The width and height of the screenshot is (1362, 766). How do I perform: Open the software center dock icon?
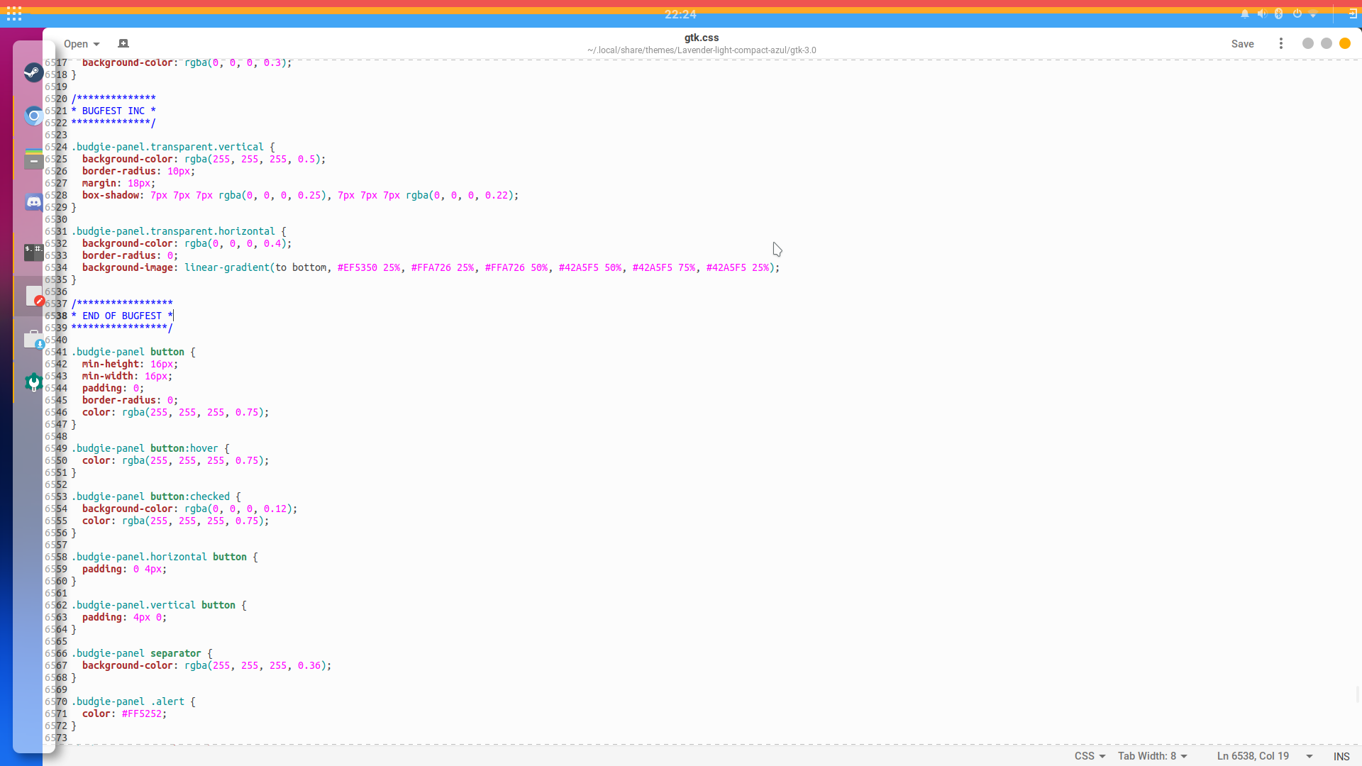pos(33,340)
